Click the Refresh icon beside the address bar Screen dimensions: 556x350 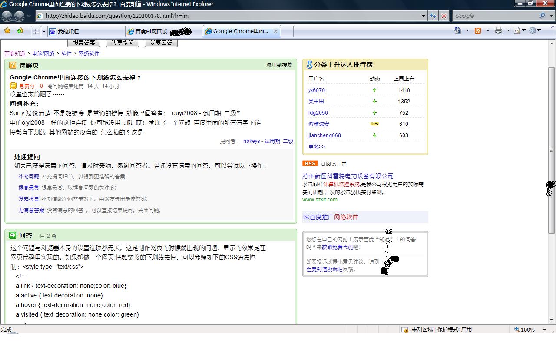point(434,16)
